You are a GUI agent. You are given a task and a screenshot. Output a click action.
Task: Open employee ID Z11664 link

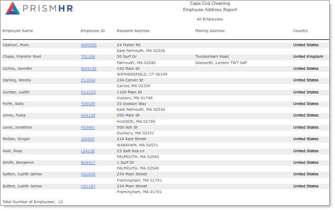tap(88, 80)
